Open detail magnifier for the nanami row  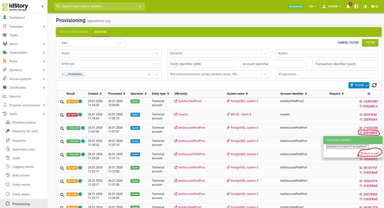click(62, 115)
